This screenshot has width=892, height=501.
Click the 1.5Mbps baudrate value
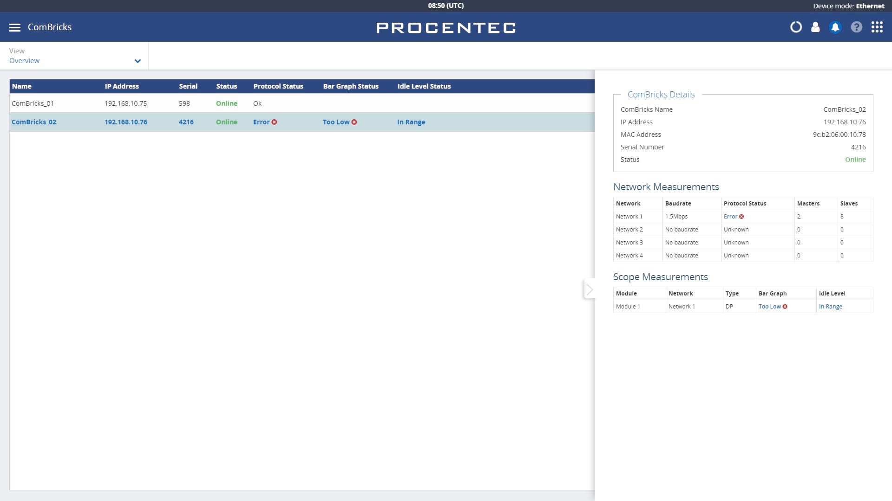[676, 217]
